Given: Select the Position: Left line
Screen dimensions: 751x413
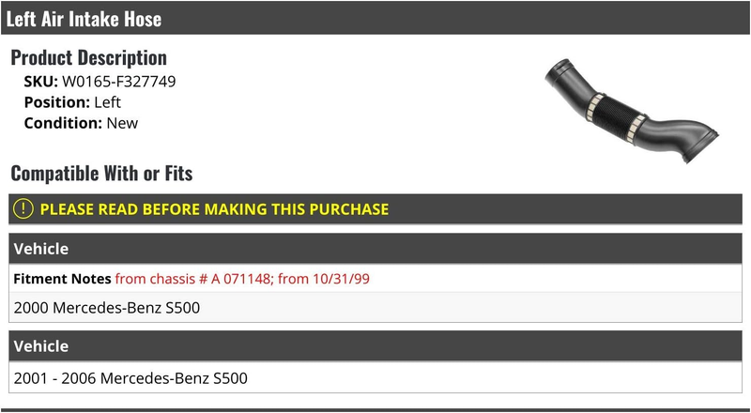Looking at the screenshot, I should (72, 102).
